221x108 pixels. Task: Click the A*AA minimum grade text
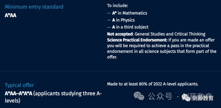tap(11, 16)
